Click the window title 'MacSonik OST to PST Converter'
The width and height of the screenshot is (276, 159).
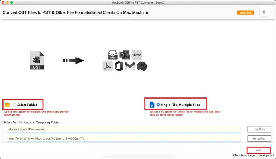pos(138,2)
